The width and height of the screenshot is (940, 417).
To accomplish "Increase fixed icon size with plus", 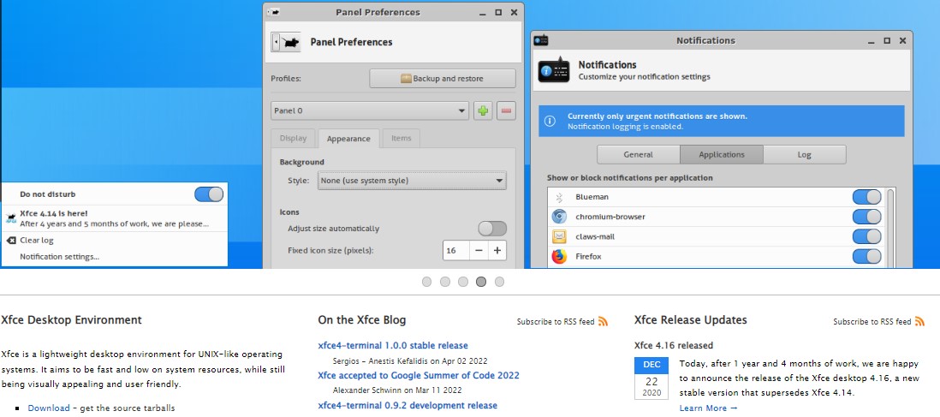I will [497, 250].
